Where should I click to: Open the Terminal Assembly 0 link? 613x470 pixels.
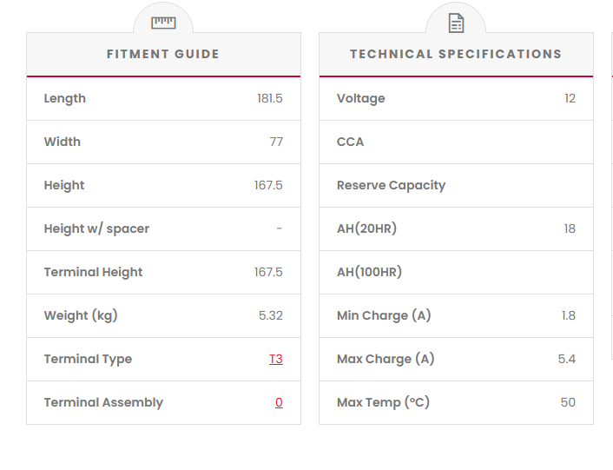tap(279, 402)
